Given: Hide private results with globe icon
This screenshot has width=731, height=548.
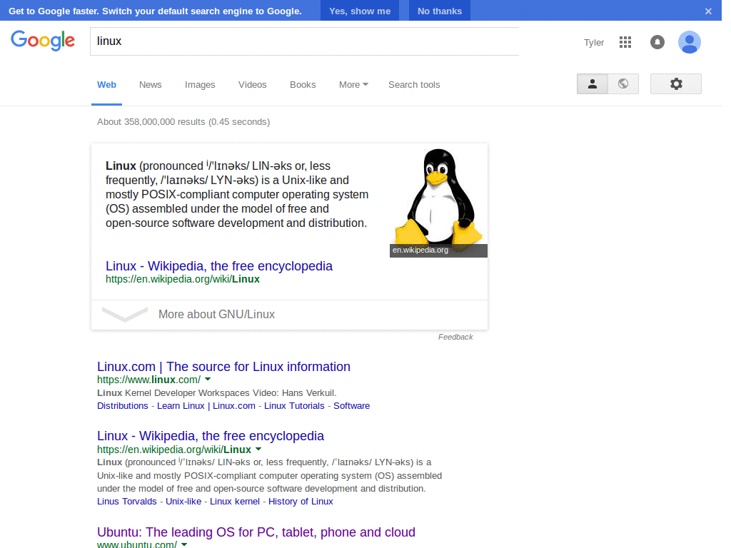Looking at the screenshot, I should [x=623, y=84].
